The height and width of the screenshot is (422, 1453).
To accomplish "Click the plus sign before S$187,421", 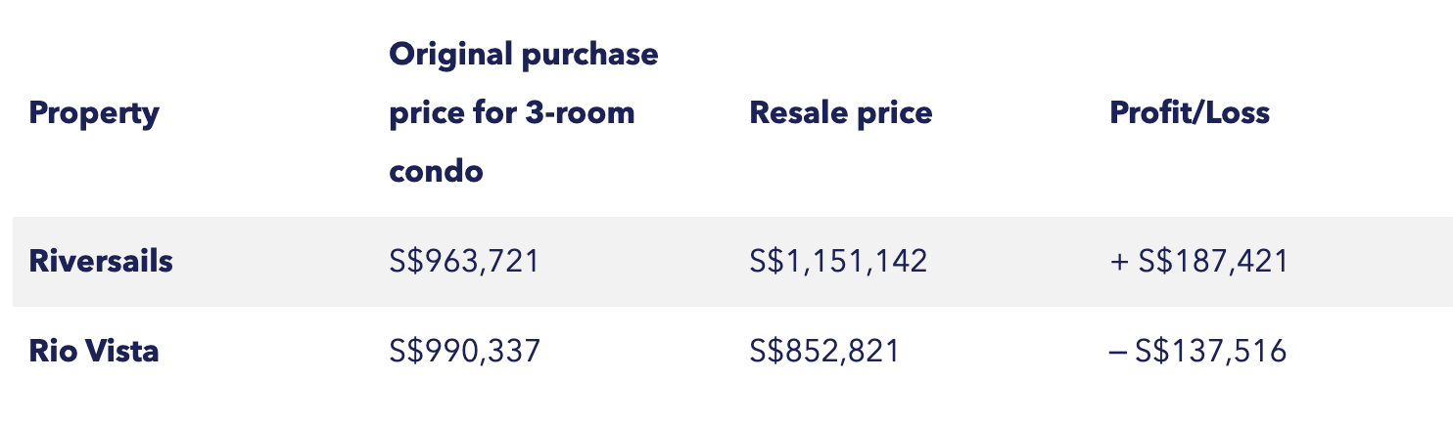I will (x=1119, y=263).
